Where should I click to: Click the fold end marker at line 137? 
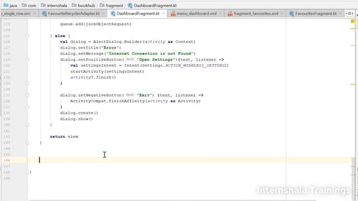pyautogui.click(x=27, y=107)
